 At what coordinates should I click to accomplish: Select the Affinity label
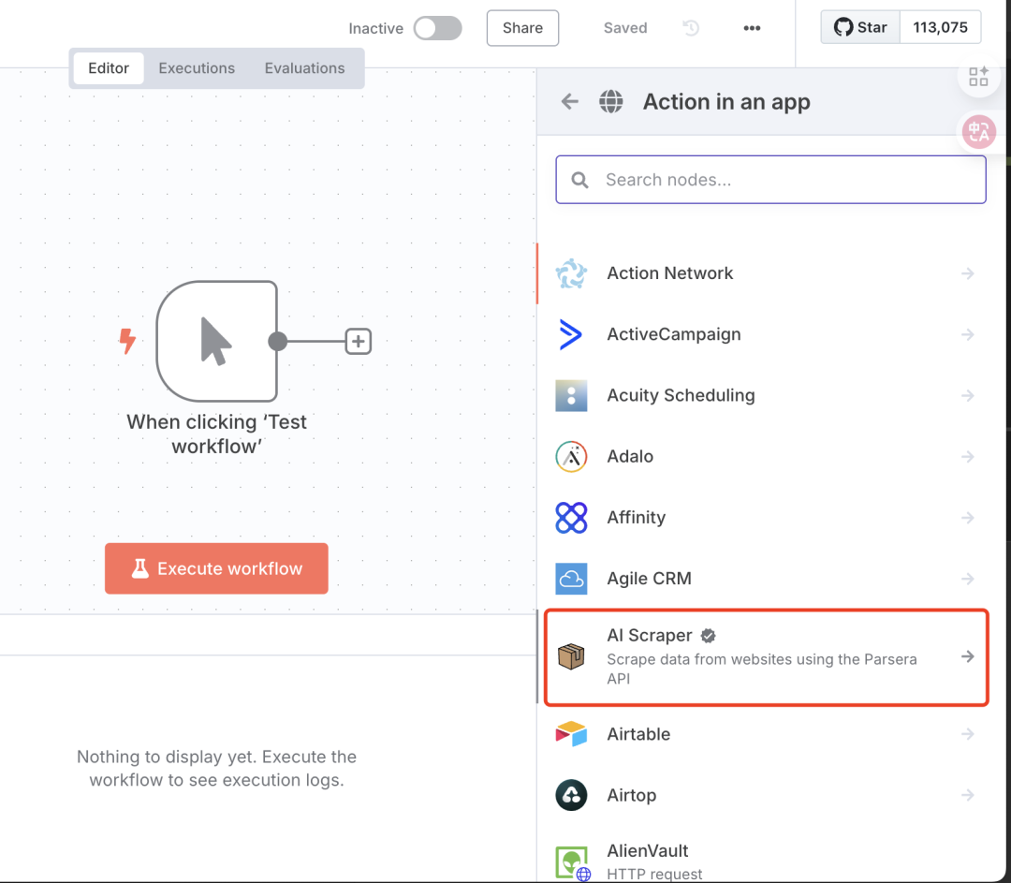point(636,517)
